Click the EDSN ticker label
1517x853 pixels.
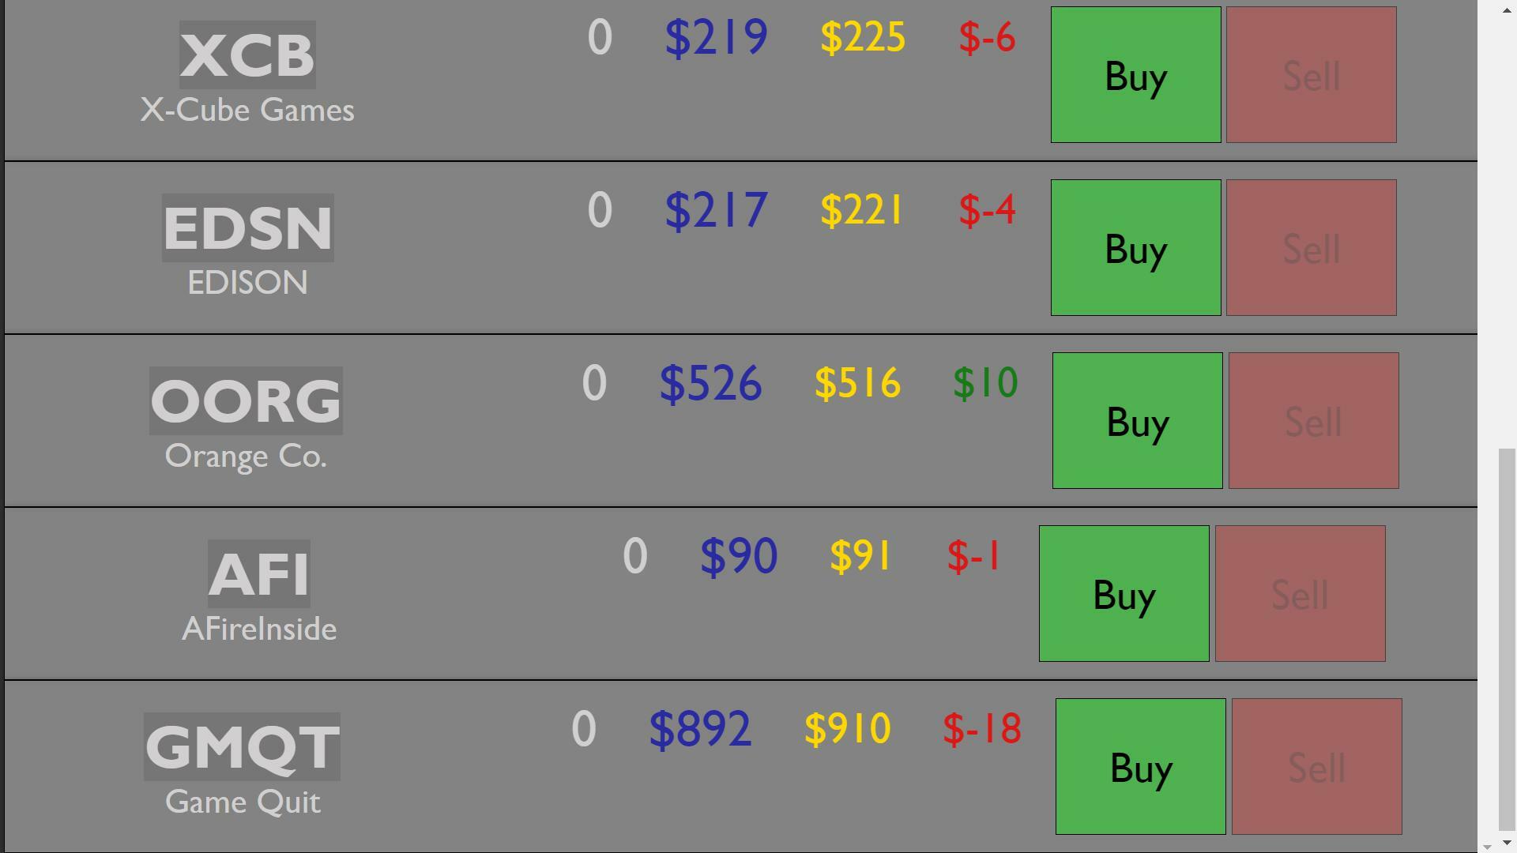point(247,228)
